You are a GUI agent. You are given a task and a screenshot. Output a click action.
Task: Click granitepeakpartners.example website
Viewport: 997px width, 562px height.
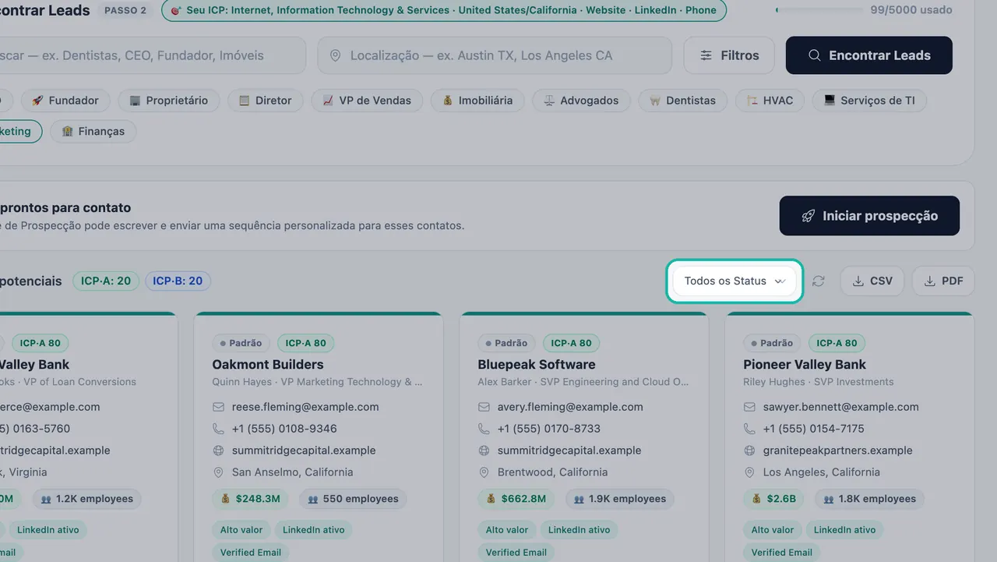[838, 451]
